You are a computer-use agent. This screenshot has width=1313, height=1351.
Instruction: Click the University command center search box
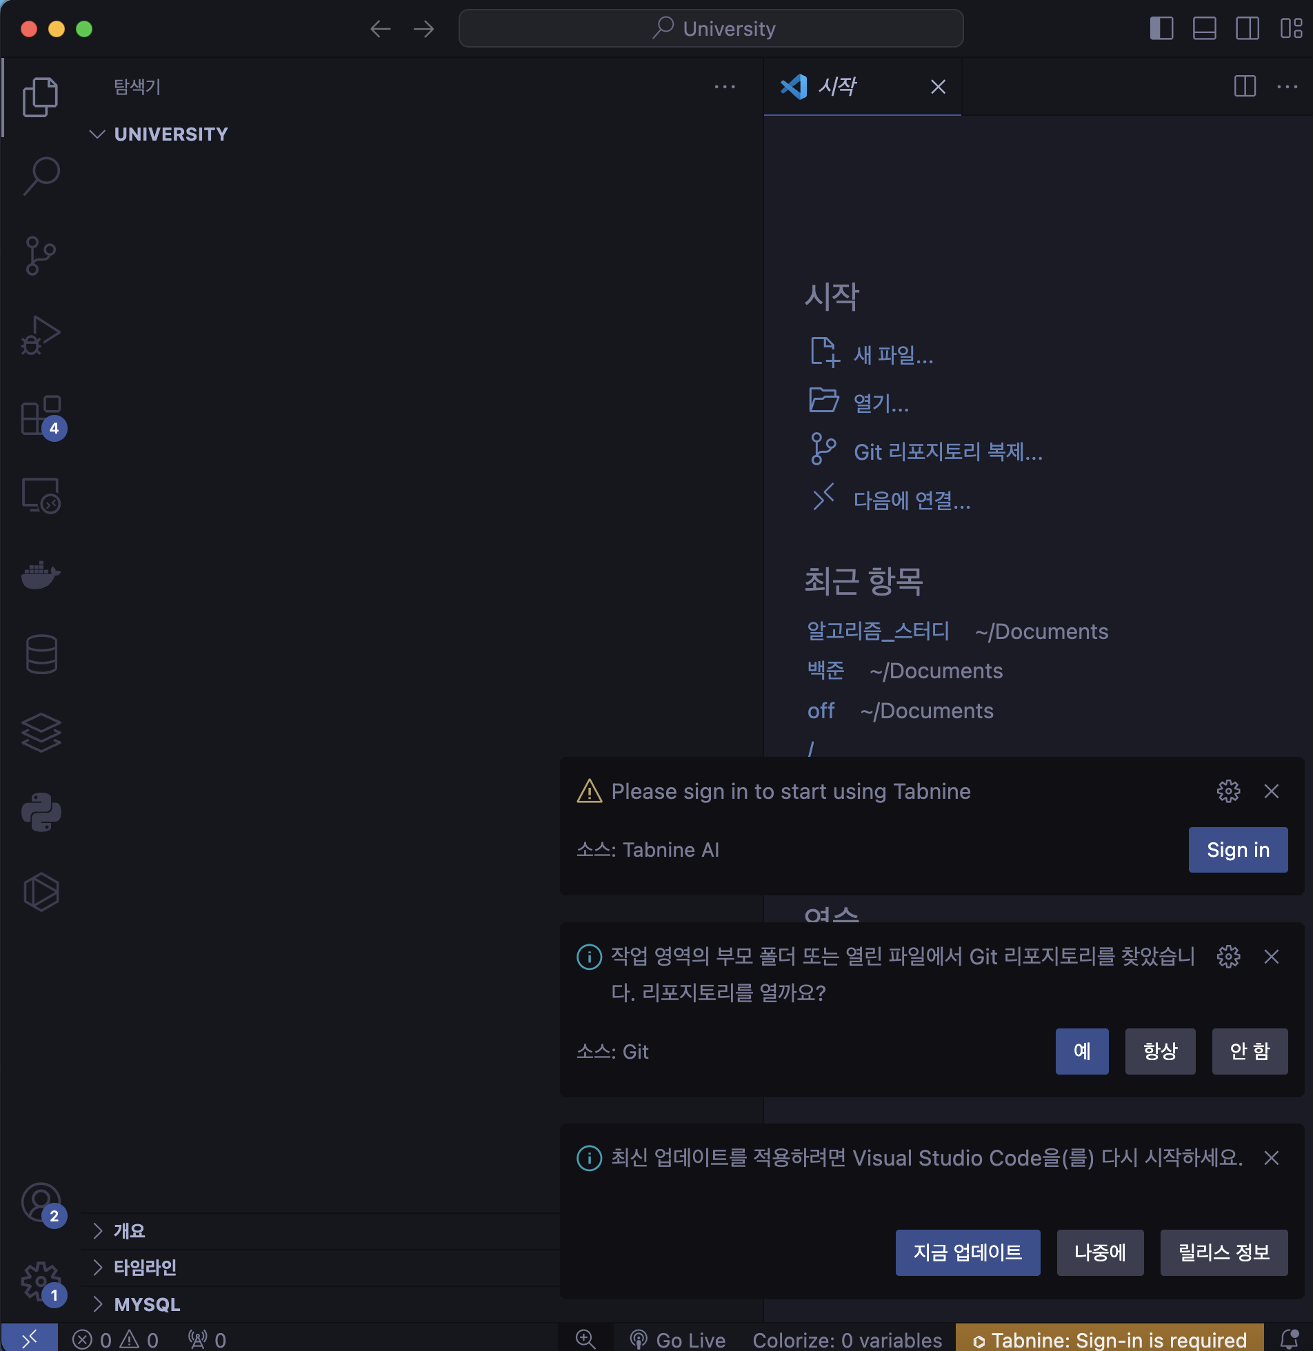[x=711, y=29]
